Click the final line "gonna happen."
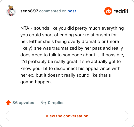Screen dimensions: 134x127 coord(36,82)
